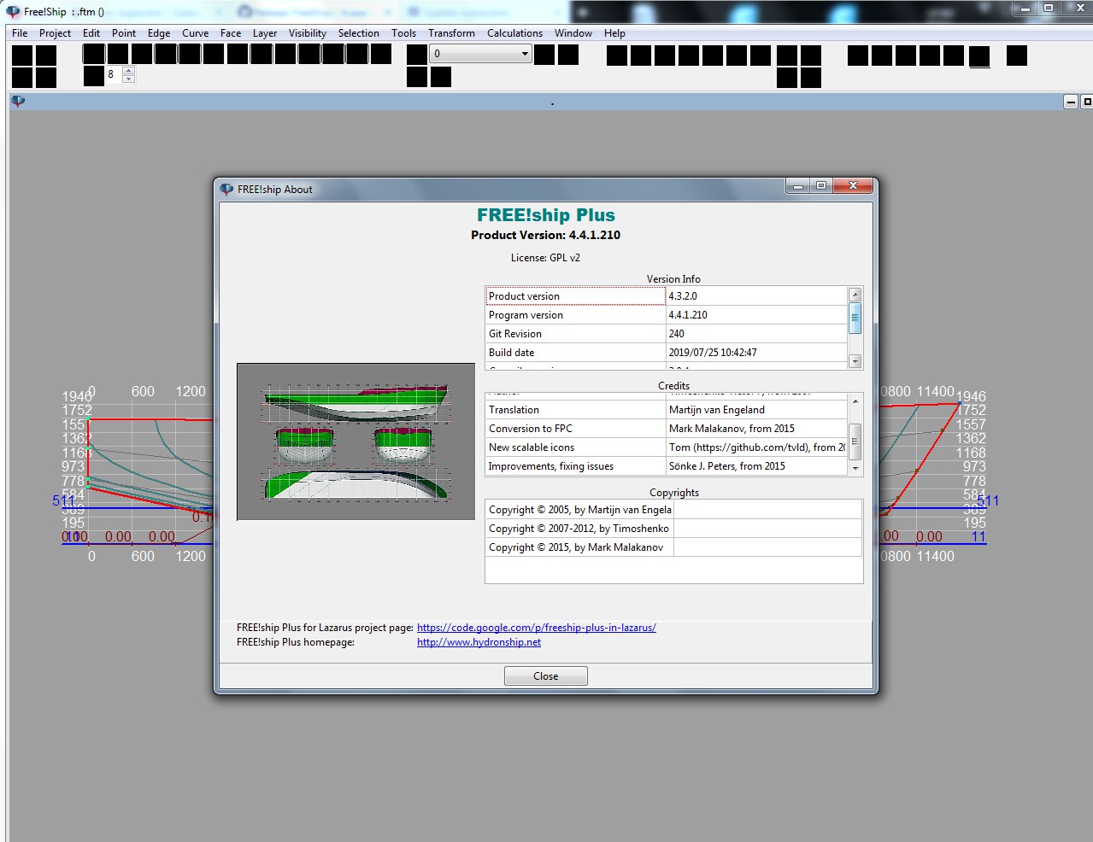Open the Help menu
Screen dimensions: 1093x842
(x=615, y=33)
